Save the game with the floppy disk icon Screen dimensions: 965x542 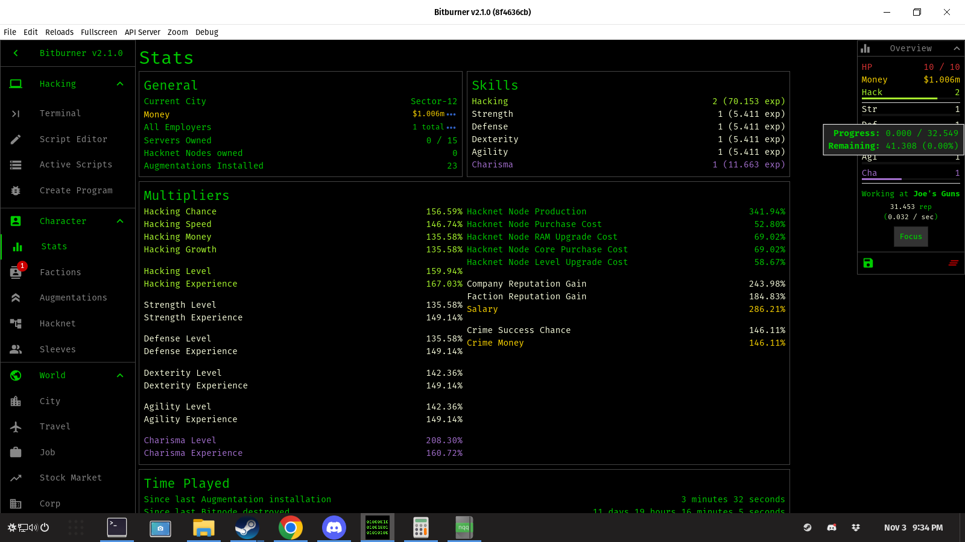point(868,263)
